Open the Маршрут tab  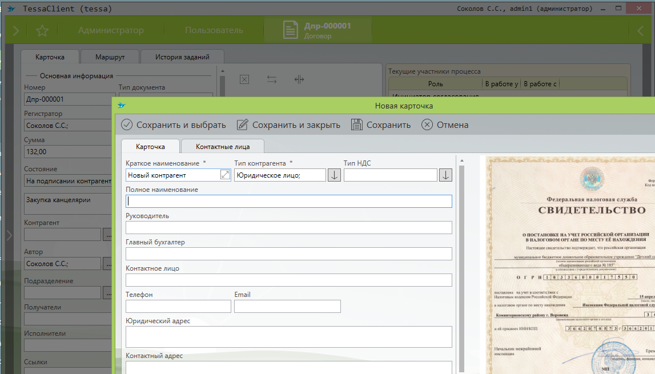110,57
